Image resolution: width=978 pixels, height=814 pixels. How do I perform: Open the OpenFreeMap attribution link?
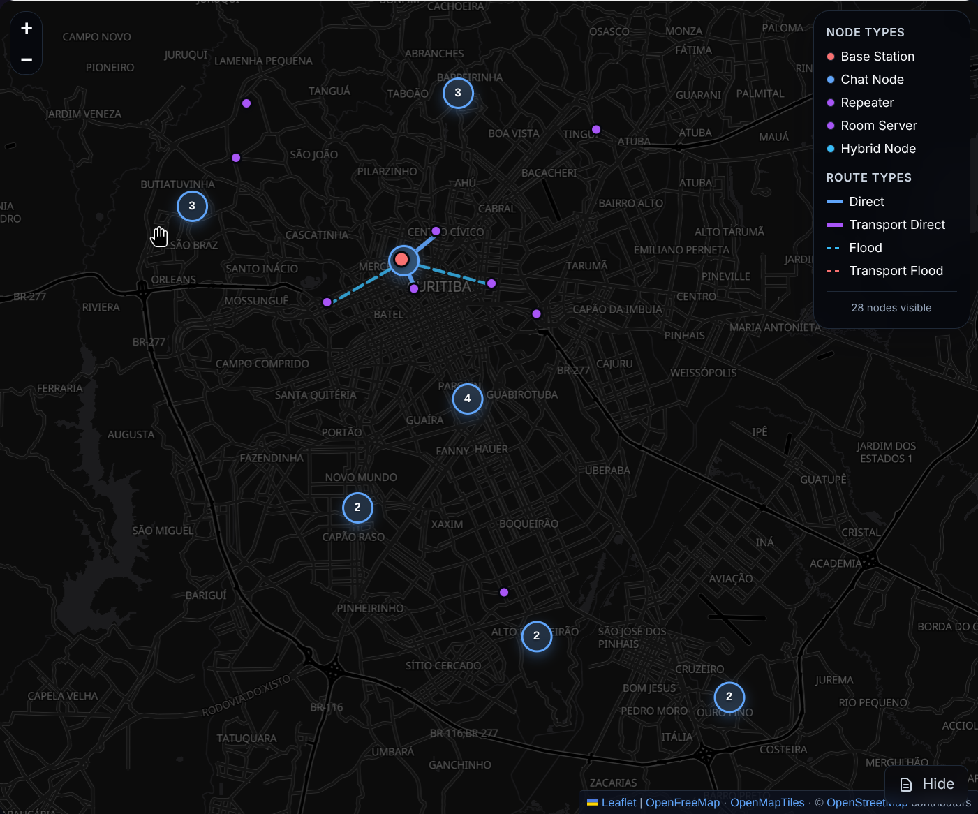tap(683, 803)
